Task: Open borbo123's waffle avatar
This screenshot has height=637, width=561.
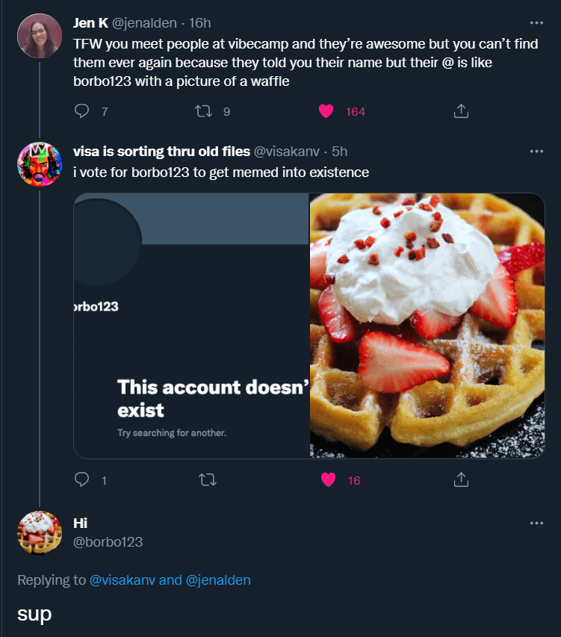Action: 39,532
